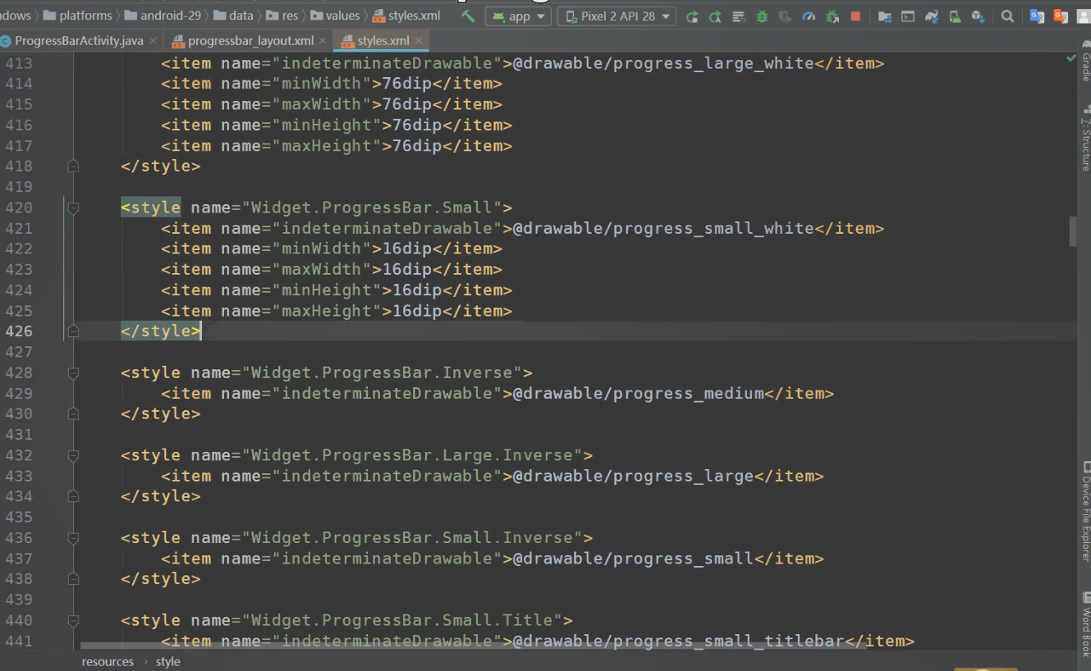Click the name "Widget.ProgressBar.Small" on line 420
The image size is (1091, 671).
pyautogui.click(x=372, y=208)
